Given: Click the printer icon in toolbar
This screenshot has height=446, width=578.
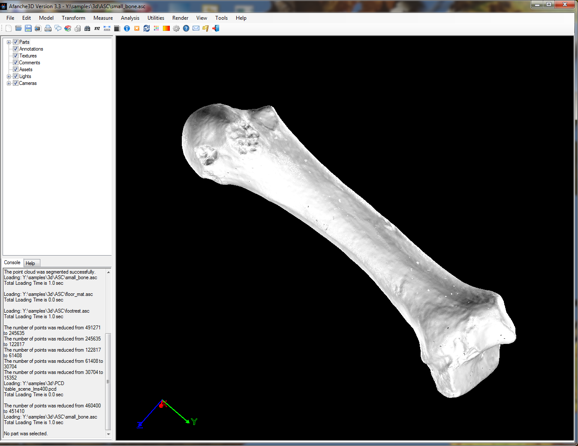Looking at the screenshot, I should click(48, 28).
